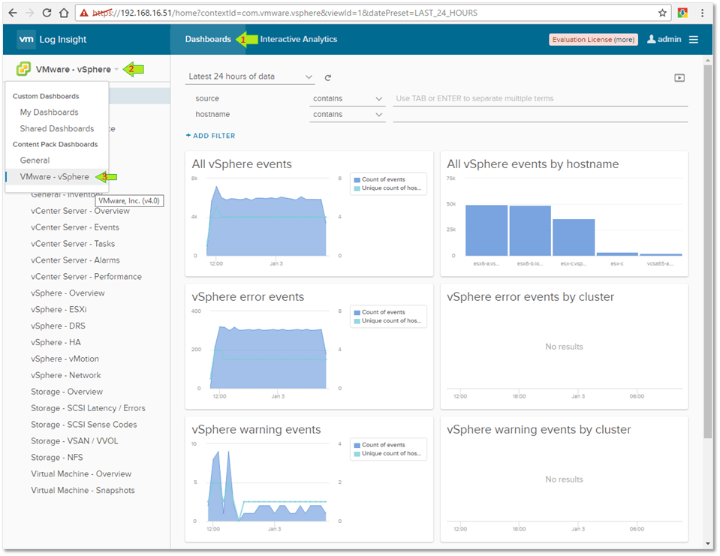Click Count of events swatch in vSphere error events
The height and width of the screenshot is (556, 720).
click(x=357, y=312)
